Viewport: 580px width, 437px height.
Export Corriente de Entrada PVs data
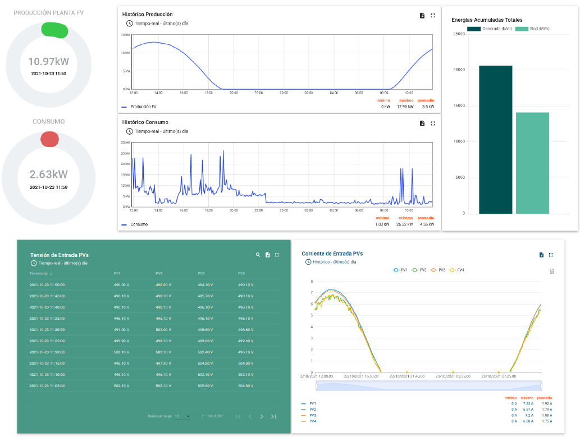541,255
